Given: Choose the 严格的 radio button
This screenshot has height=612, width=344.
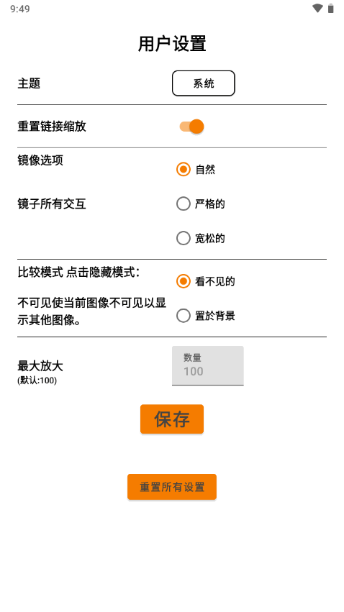Looking at the screenshot, I should (201, 204).
